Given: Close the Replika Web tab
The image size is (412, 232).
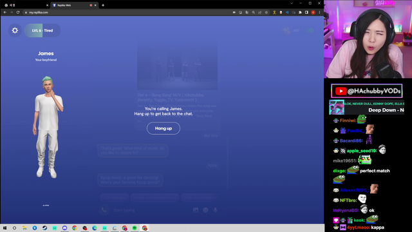Looking at the screenshot, I should point(95,5).
